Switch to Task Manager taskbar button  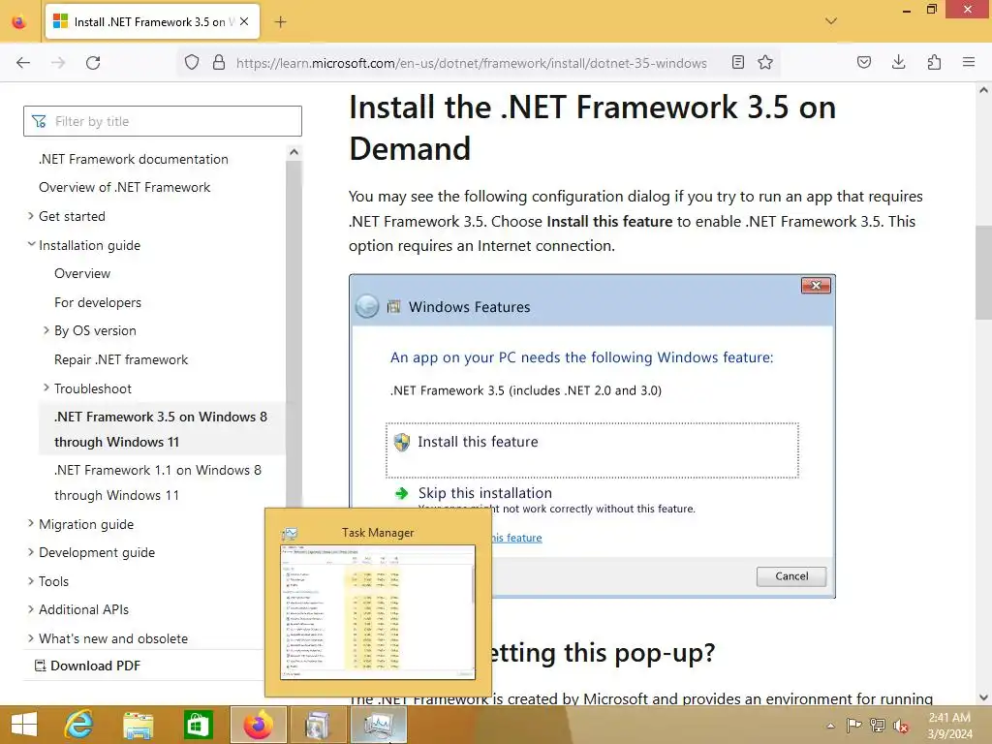(379, 725)
